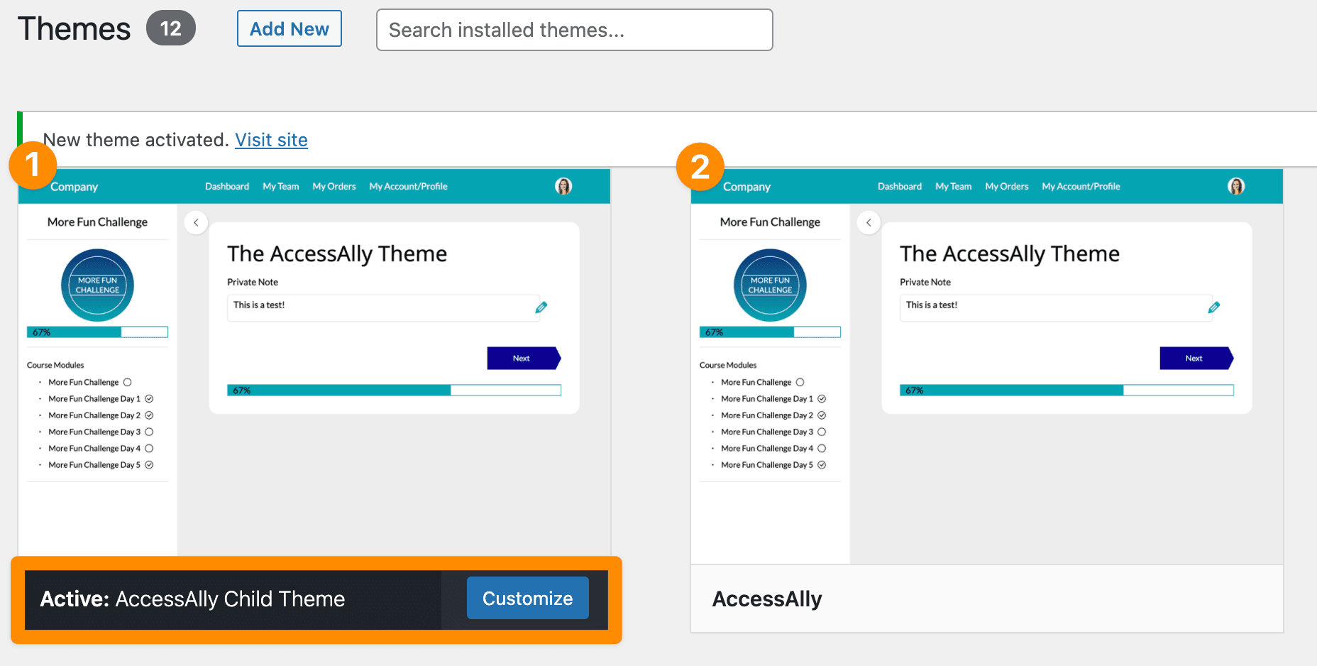This screenshot has height=666, width=1317.
Task: Click the profile avatar in the AccessAlly preview
Action: (1236, 186)
